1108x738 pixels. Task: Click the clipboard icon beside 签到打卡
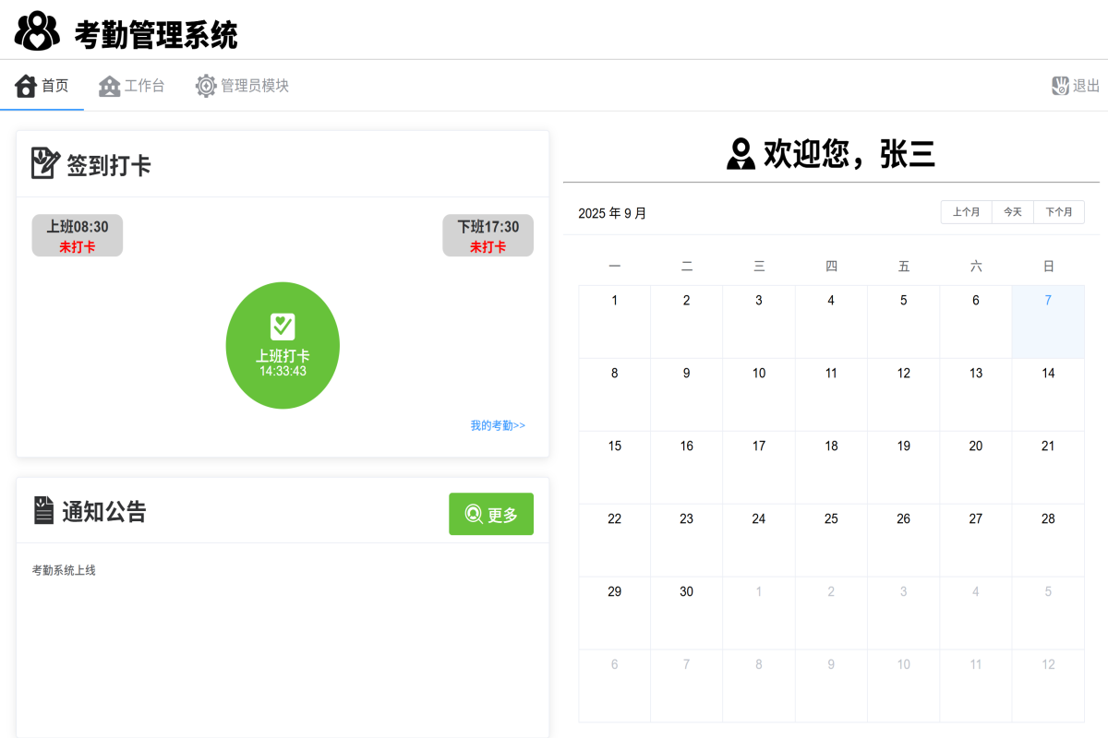[x=43, y=163]
